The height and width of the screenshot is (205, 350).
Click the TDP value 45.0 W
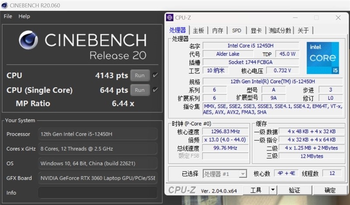coord(287,54)
